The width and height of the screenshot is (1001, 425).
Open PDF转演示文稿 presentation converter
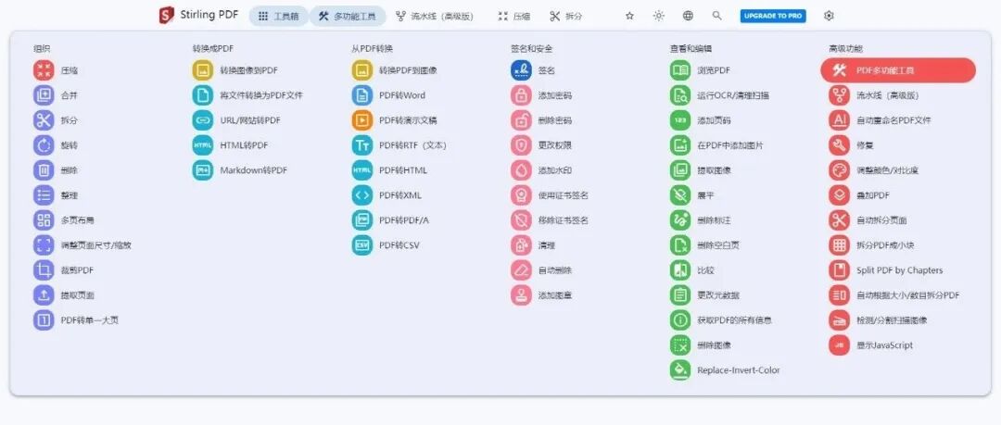point(395,120)
